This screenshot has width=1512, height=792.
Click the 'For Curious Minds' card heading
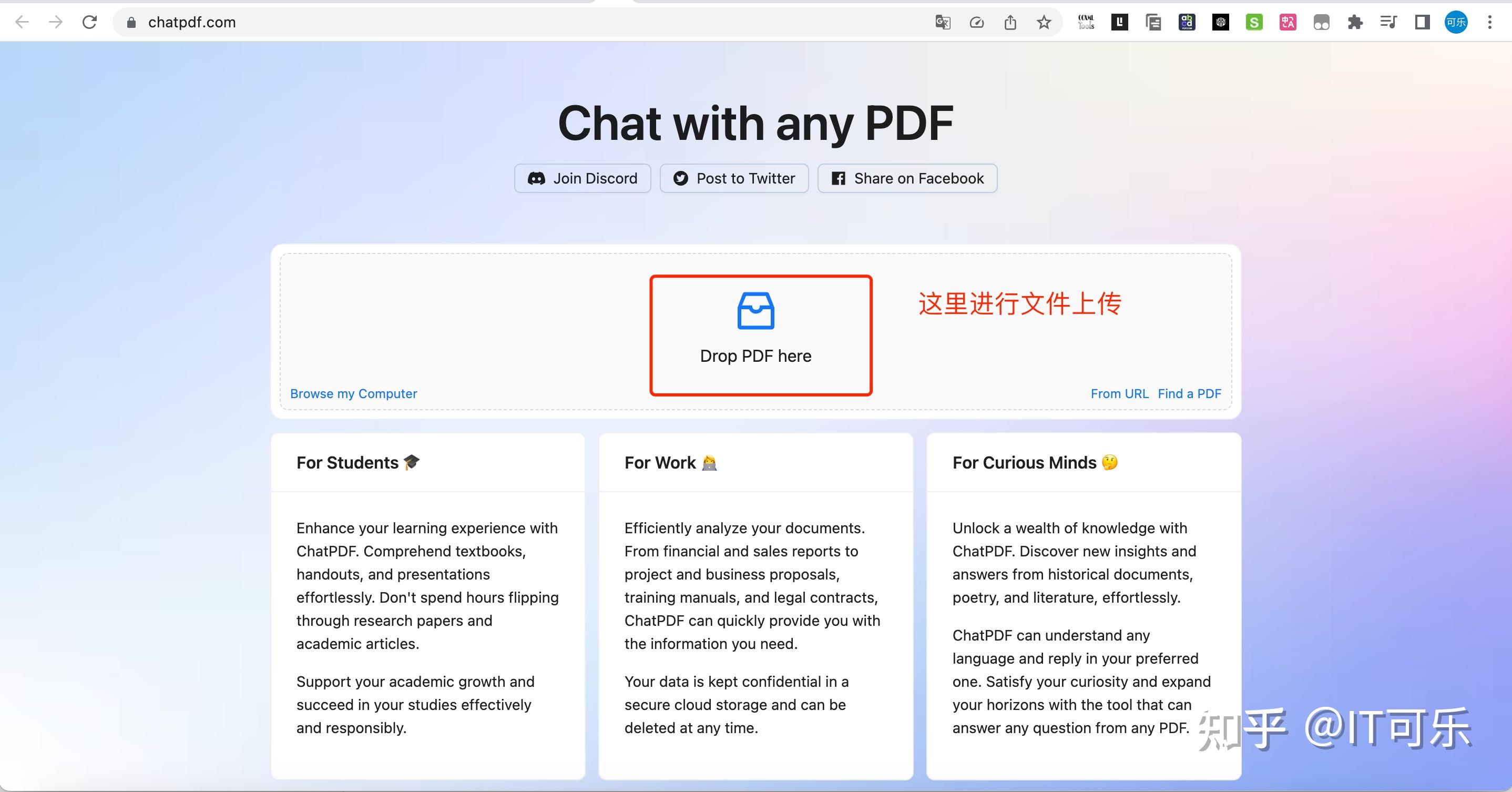tap(1035, 463)
